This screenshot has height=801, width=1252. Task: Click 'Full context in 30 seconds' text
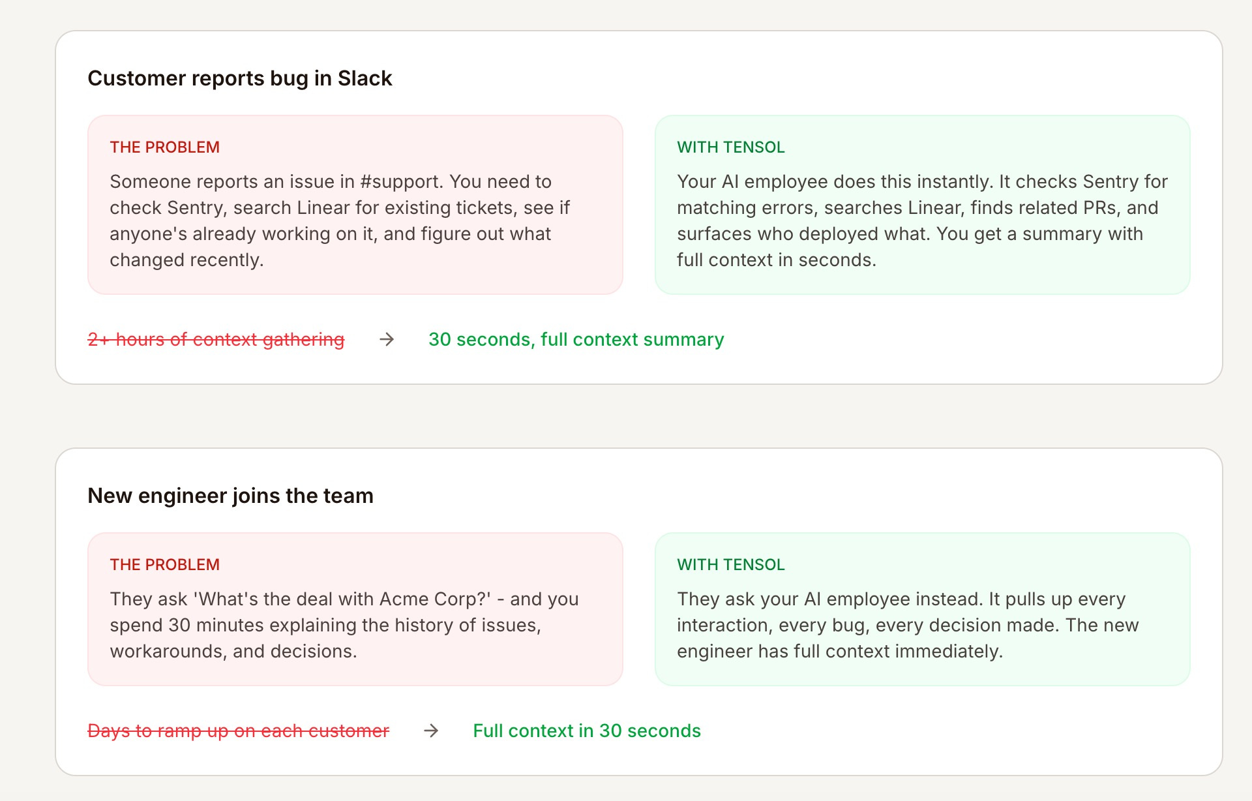(586, 731)
